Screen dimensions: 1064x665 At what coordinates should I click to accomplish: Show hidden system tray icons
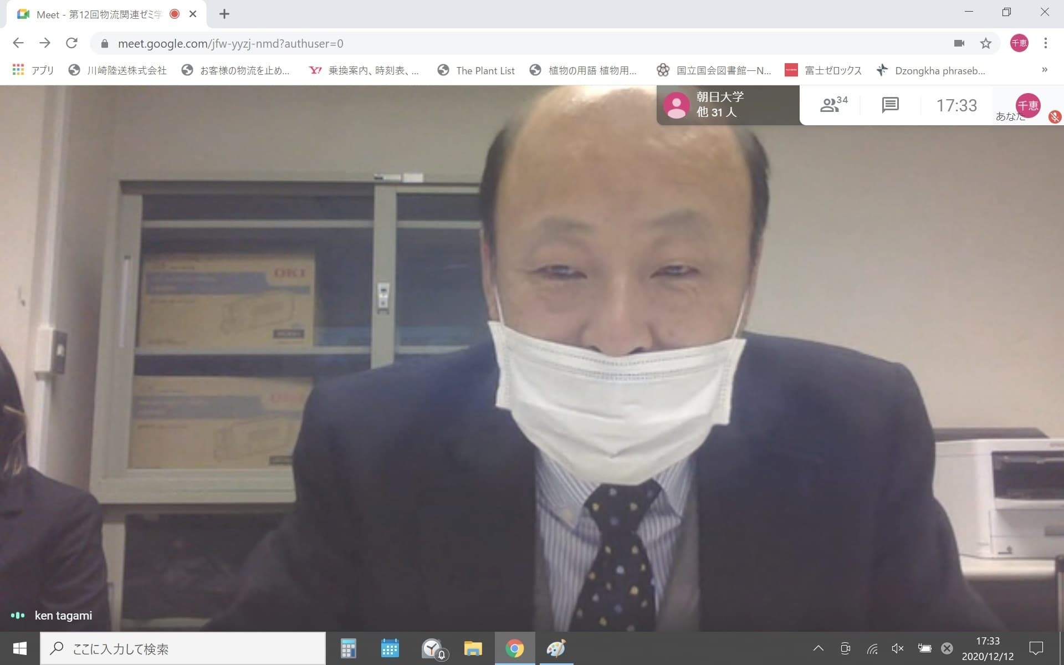[818, 648]
